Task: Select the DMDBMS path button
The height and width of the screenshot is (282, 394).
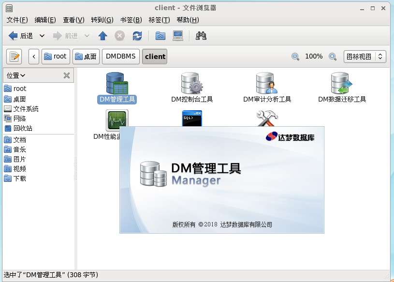Action: [120, 57]
